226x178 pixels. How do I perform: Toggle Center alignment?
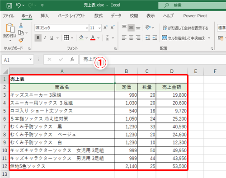[131, 37]
